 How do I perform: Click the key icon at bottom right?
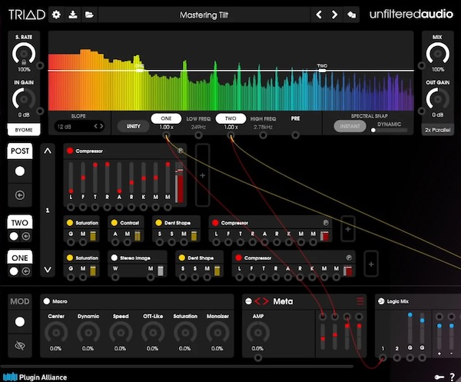click(x=439, y=377)
